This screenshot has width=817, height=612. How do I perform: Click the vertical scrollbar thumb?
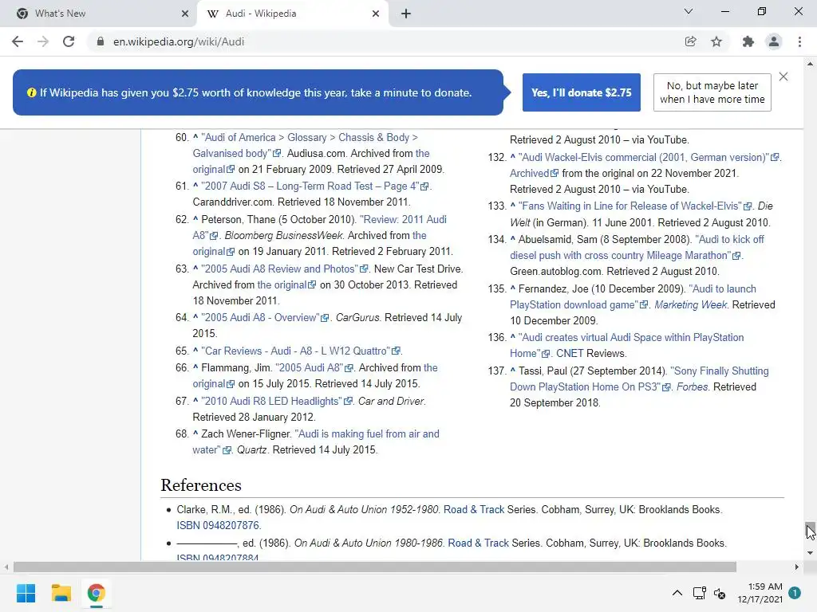[x=810, y=531]
